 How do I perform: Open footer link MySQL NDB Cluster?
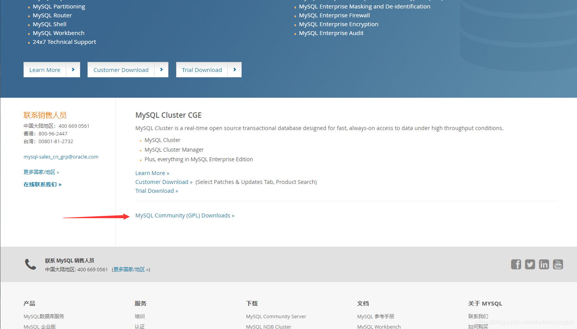269,326
